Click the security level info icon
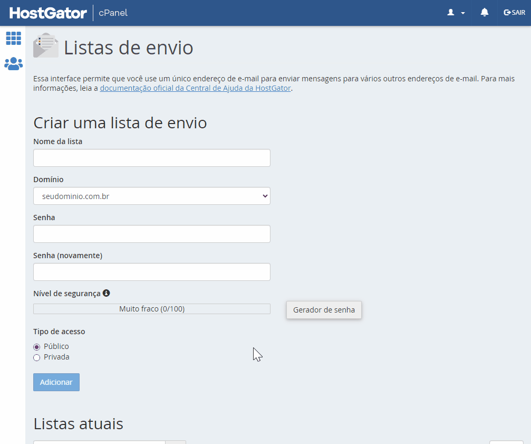The width and height of the screenshot is (531, 444). pos(107,293)
